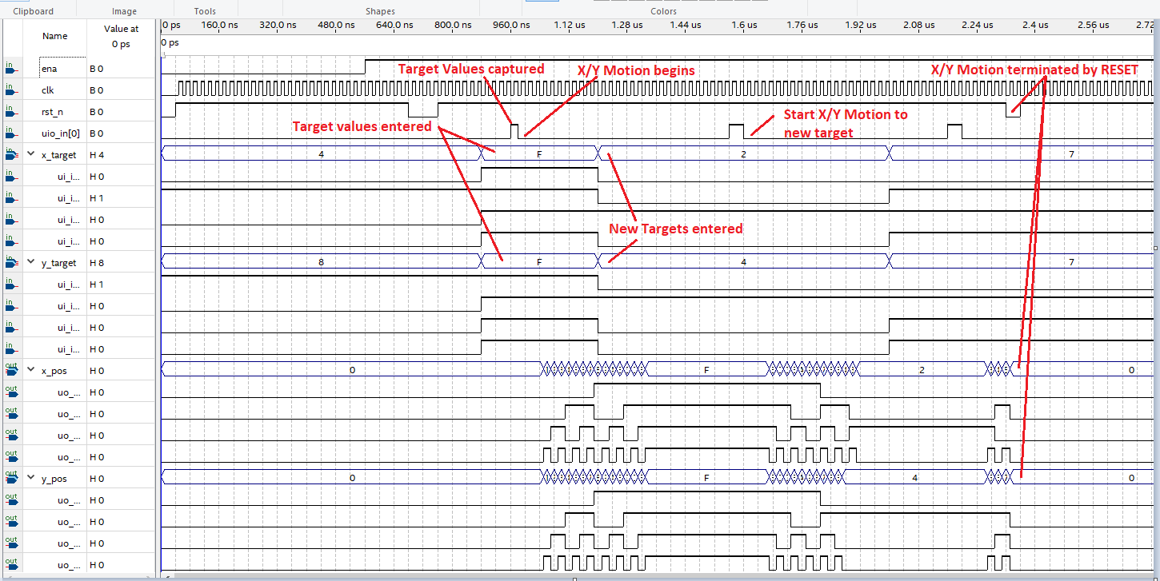
Task: Click the x_pos output bus icon
Action: click(11, 370)
